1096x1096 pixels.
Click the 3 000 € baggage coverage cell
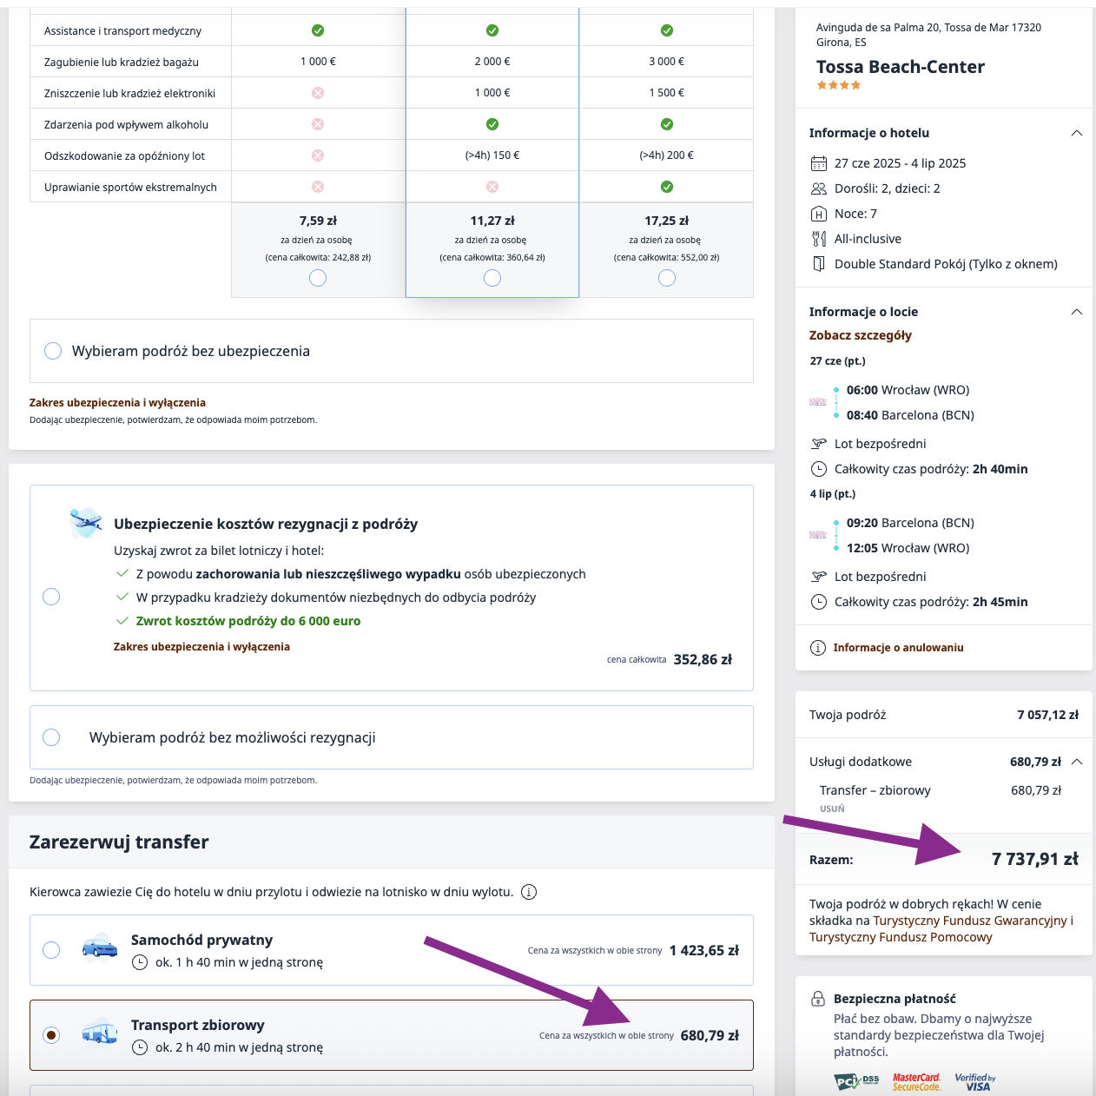click(x=667, y=62)
